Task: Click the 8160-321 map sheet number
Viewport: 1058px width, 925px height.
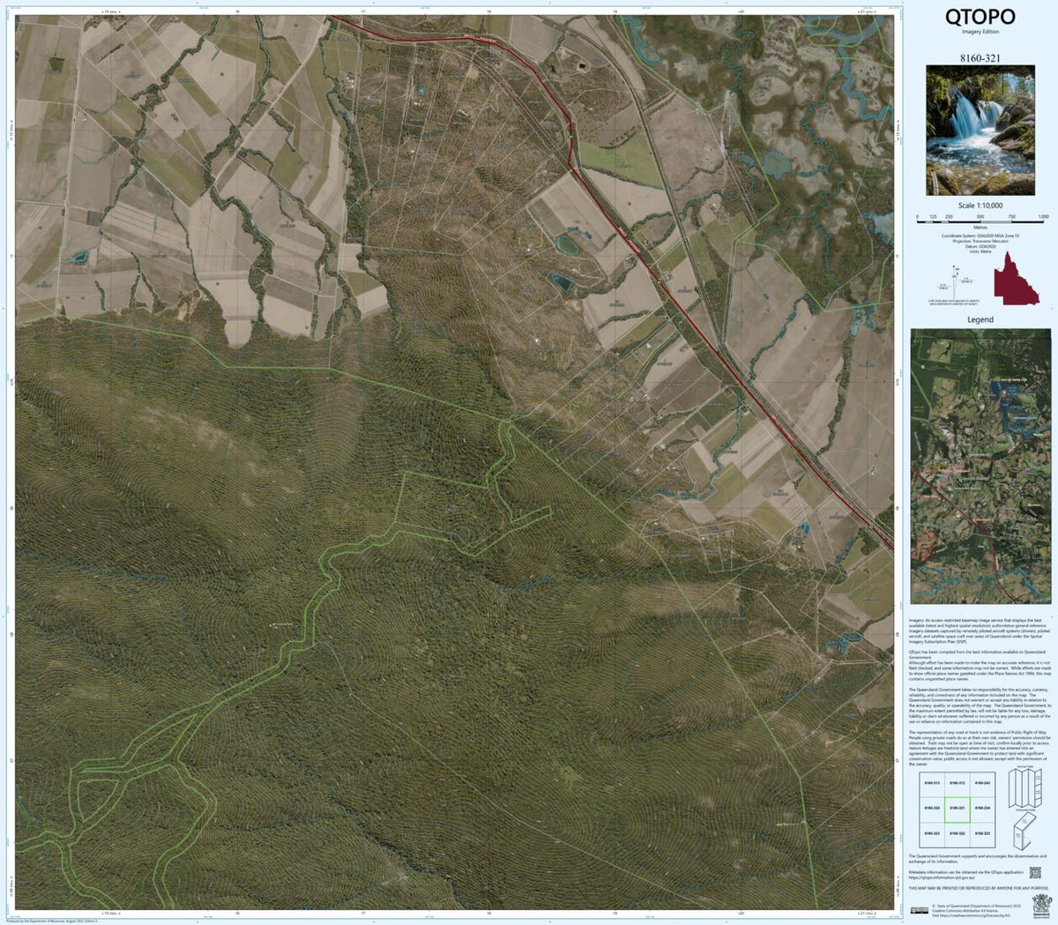Action: point(980,56)
